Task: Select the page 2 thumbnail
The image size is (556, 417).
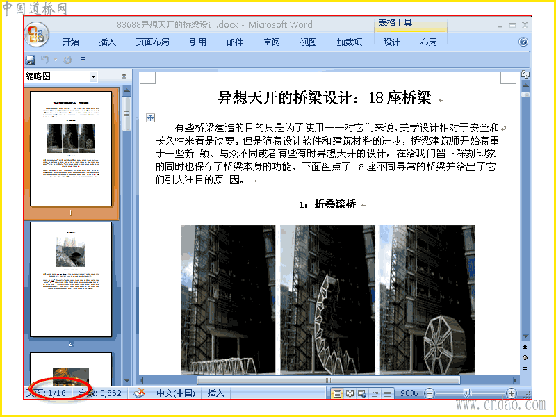Action: tap(71, 279)
